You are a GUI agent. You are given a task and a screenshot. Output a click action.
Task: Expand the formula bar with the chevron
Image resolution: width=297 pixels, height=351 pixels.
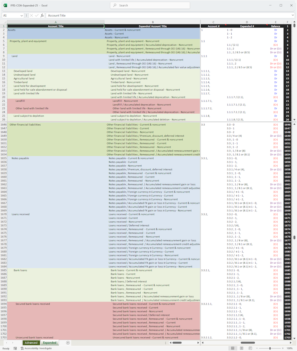293,15
